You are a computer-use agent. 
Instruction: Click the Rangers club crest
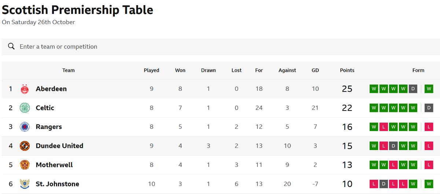25,127
